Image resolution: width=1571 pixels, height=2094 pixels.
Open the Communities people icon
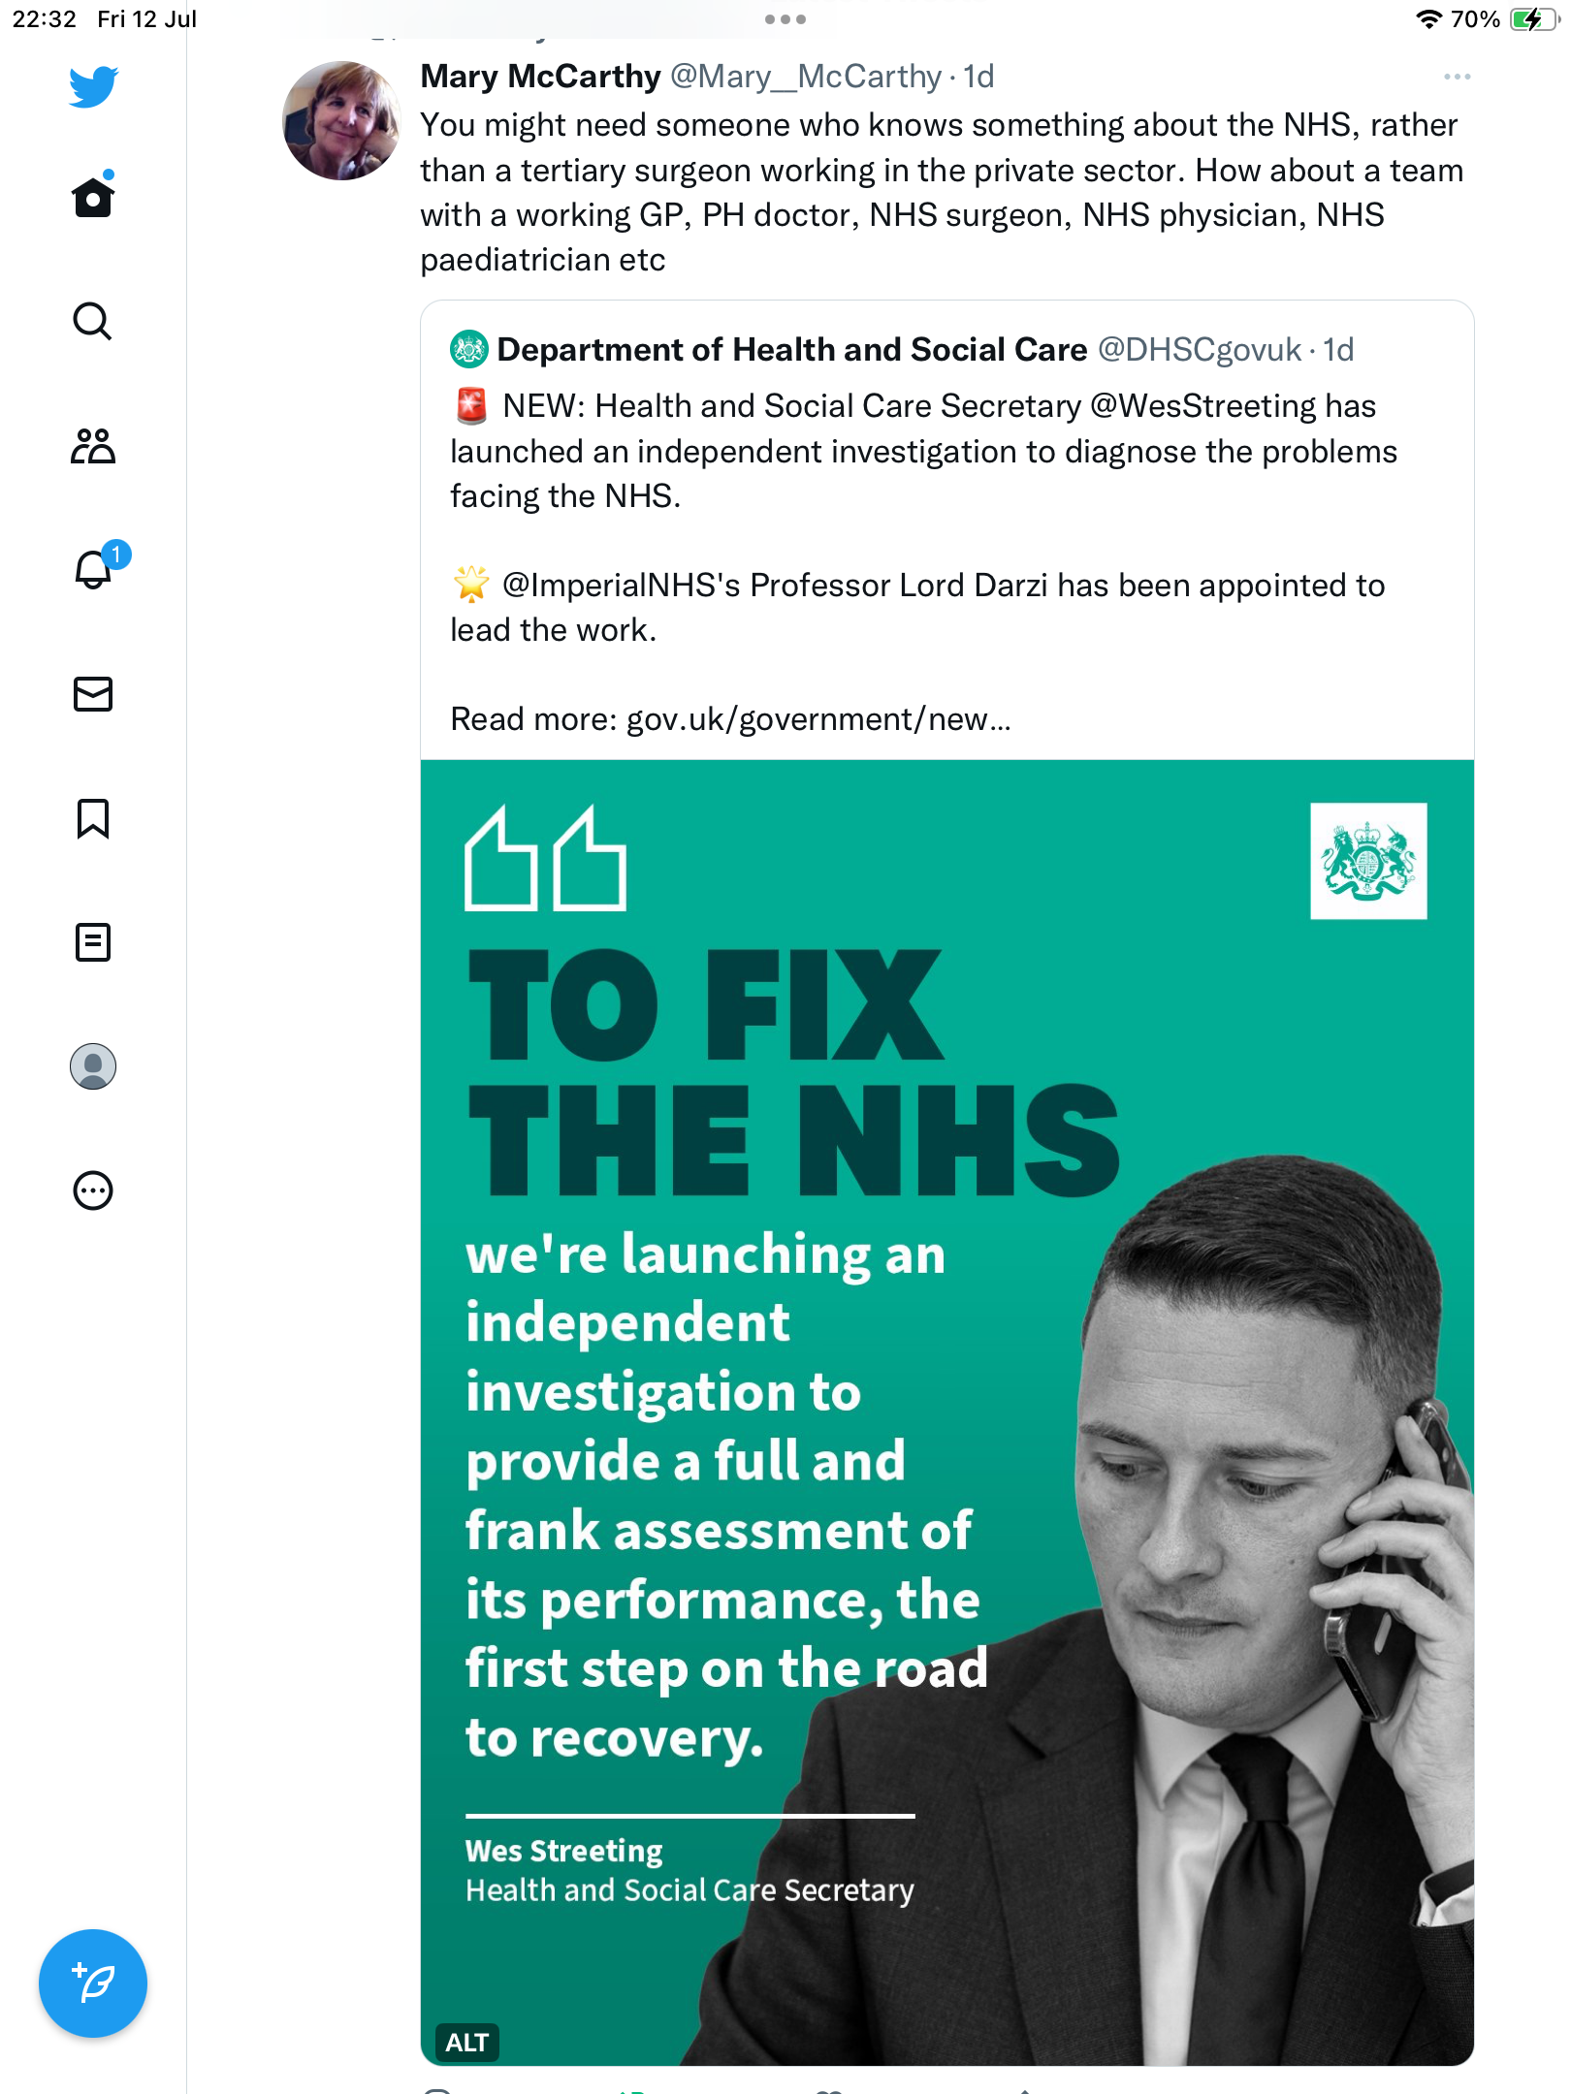point(93,446)
